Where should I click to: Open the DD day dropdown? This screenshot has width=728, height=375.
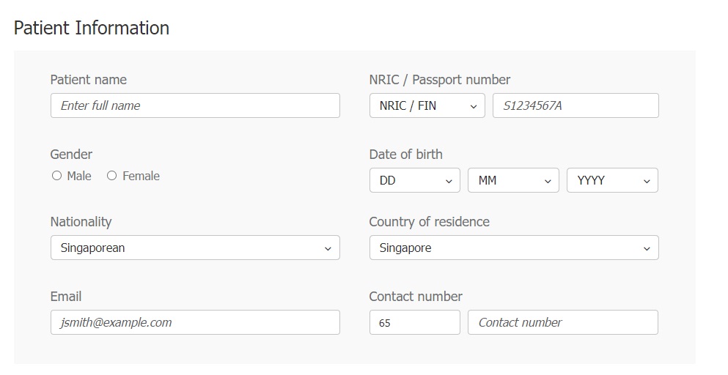tap(414, 180)
